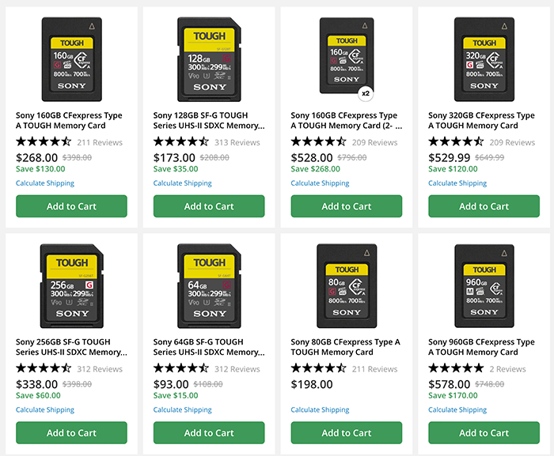Open the single Sony 160GB CFexpress card image

72,59
